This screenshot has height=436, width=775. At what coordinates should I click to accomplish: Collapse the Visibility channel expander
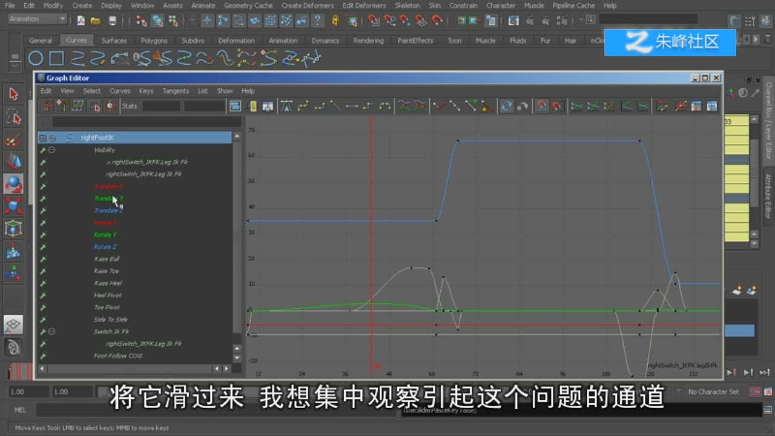[52, 150]
